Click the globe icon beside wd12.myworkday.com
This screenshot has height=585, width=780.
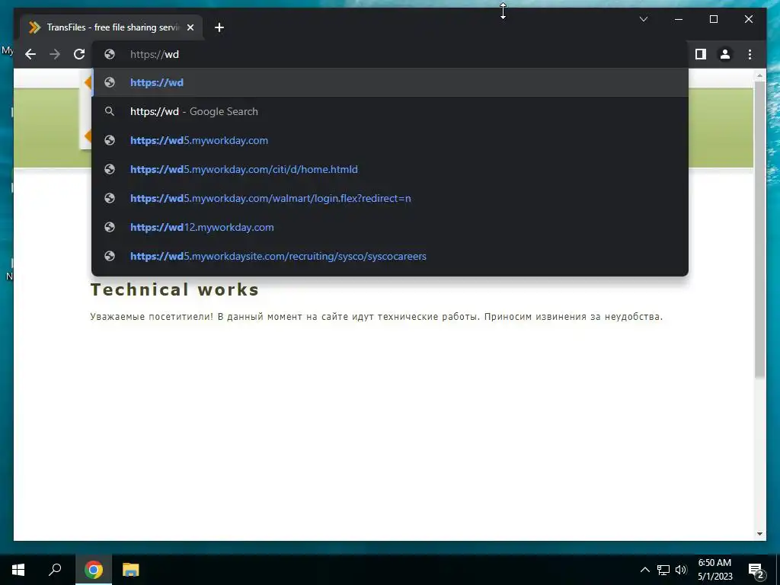110,227
